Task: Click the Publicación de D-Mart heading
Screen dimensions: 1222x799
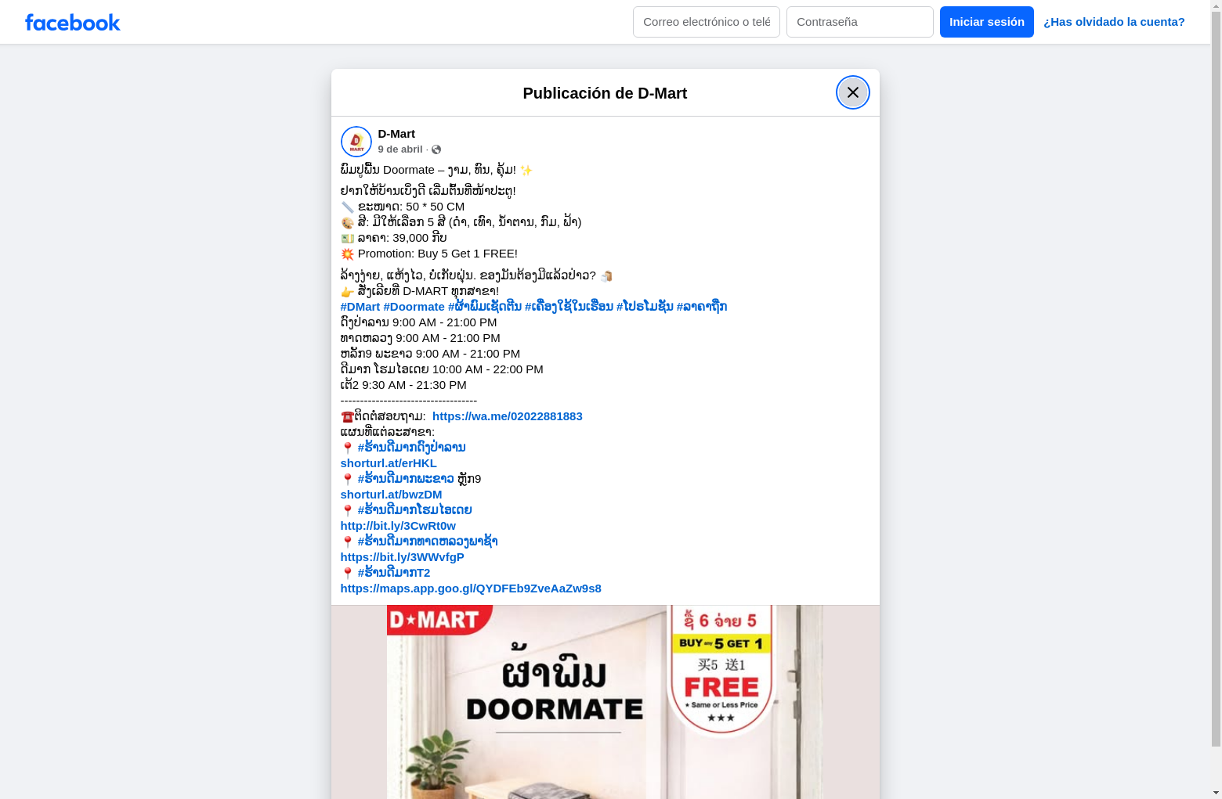Action: tap(605, 93)
